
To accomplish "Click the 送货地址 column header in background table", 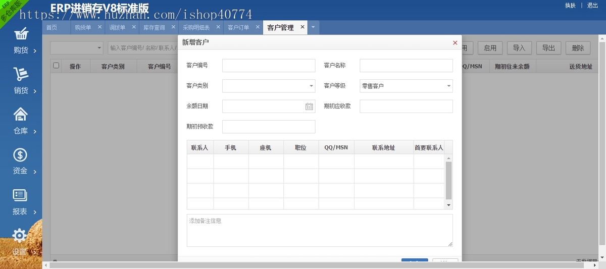I will pos(580,66).
